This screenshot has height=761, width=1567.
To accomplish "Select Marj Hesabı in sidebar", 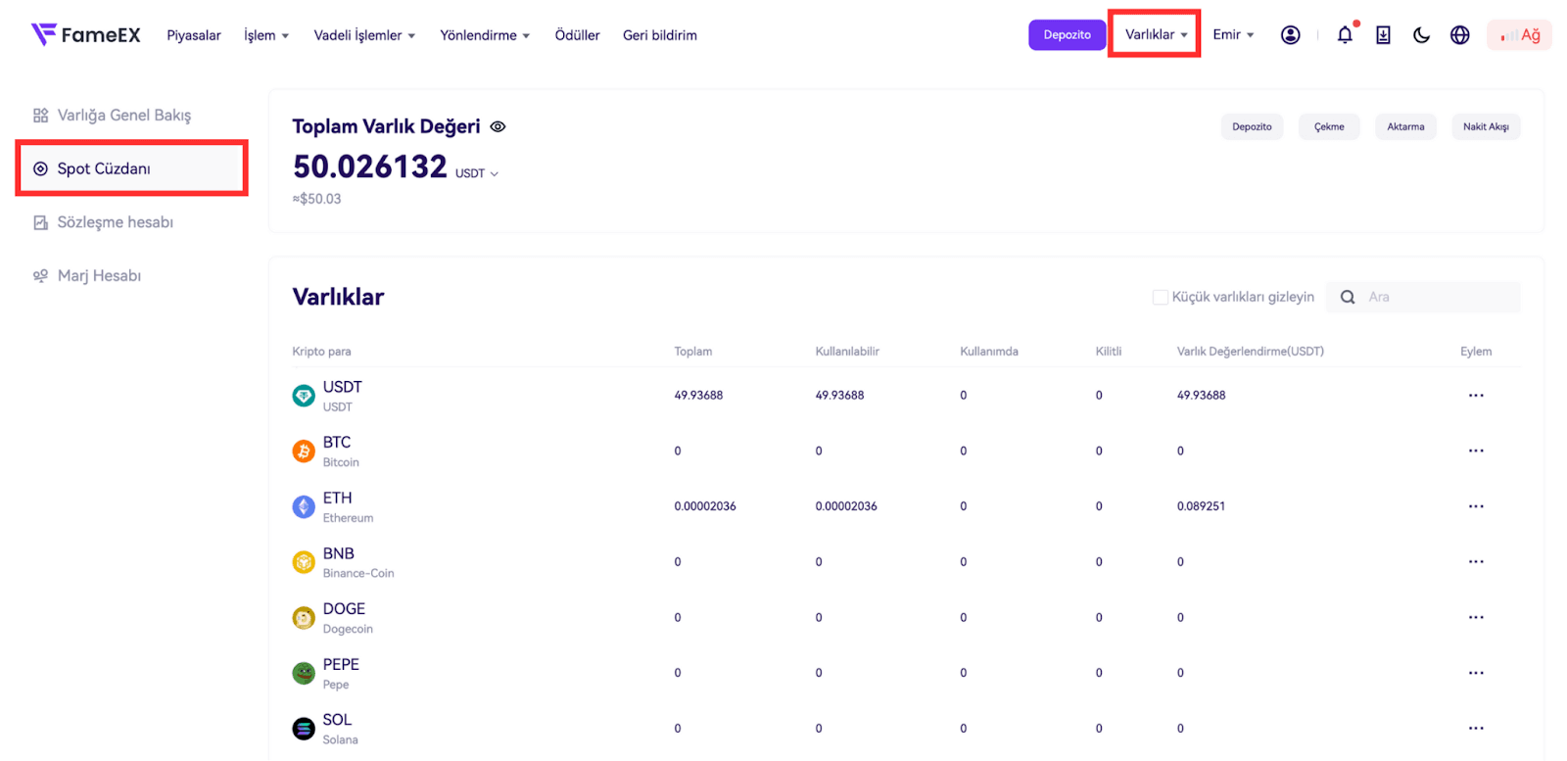I will coord(99,276).
